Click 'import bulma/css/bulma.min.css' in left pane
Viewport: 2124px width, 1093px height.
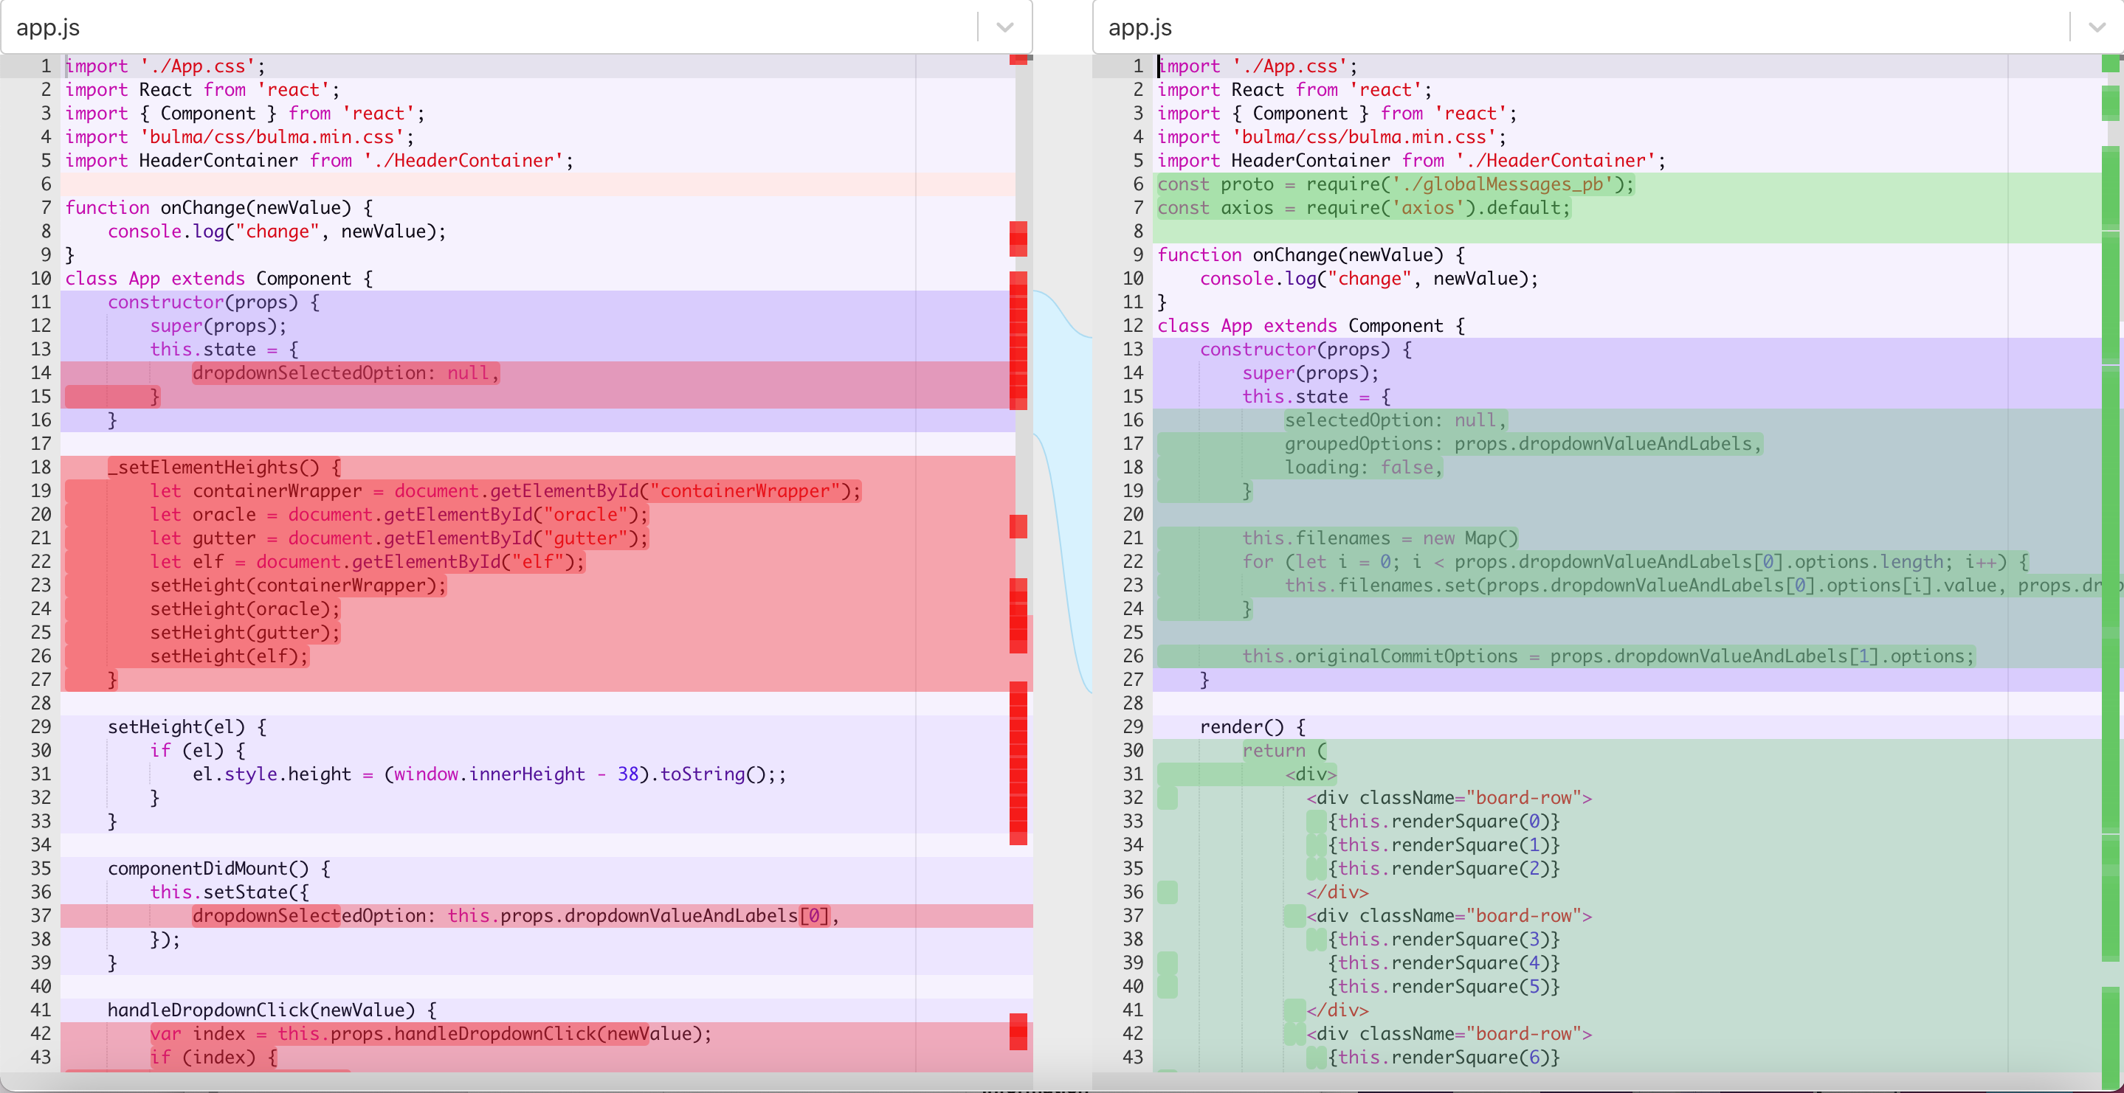[x=240, y=137]
